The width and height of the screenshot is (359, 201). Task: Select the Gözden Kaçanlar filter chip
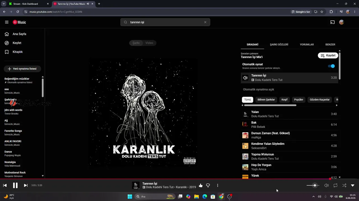[320, 100]
